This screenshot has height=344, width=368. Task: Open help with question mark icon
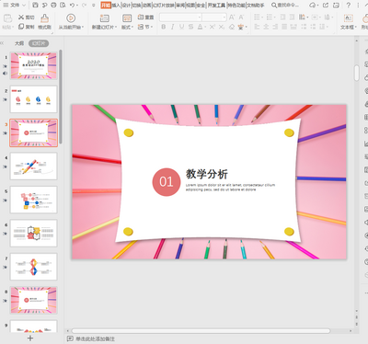pos(349,6)
